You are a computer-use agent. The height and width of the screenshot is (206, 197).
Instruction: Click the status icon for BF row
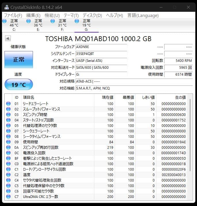tap(8, 158)
